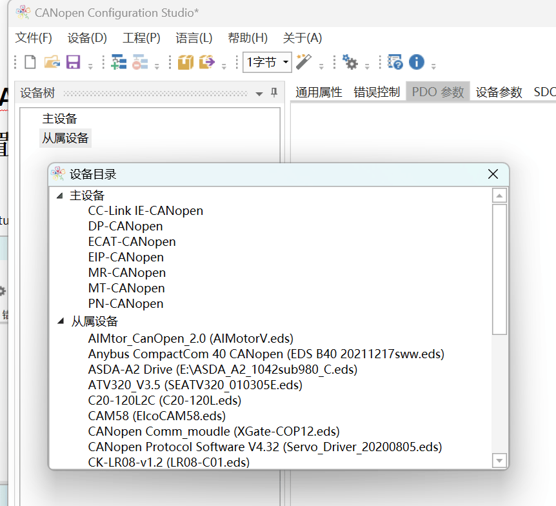
Task: Click the package box toolbar icon
Action: click(x=186, y=62)
